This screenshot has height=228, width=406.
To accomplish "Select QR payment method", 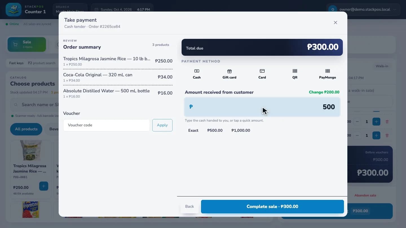I will coord(295,74).
